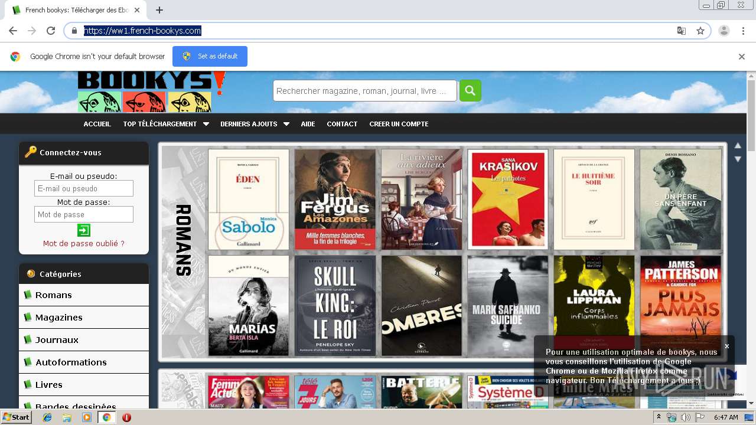Viewport: 756px width, 425px height.
Task: Click the Bookys logo
Action: tap(152, 92)
